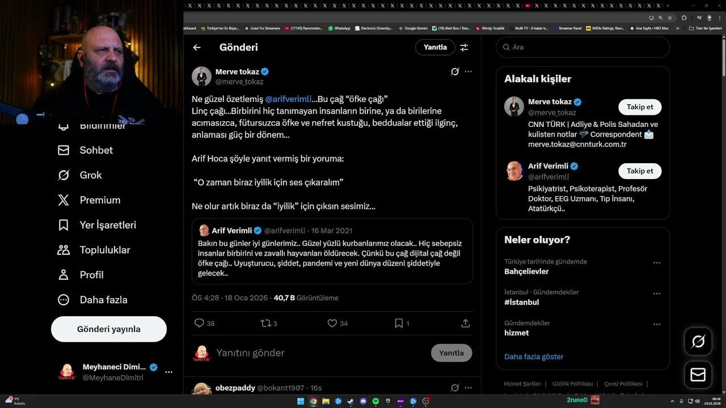Open Merve tokaz's name in Alakalı kişiler

click(x=550, y=102)
